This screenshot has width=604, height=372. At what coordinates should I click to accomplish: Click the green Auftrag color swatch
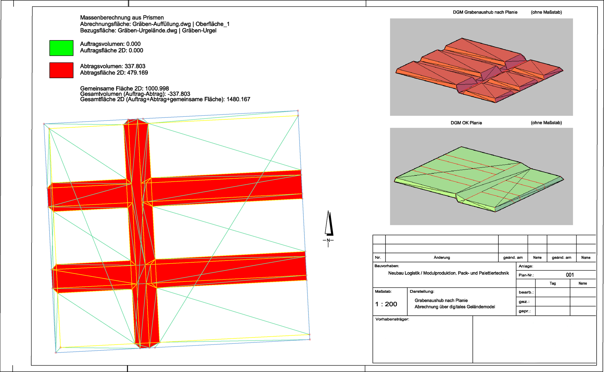pos(61,48)
